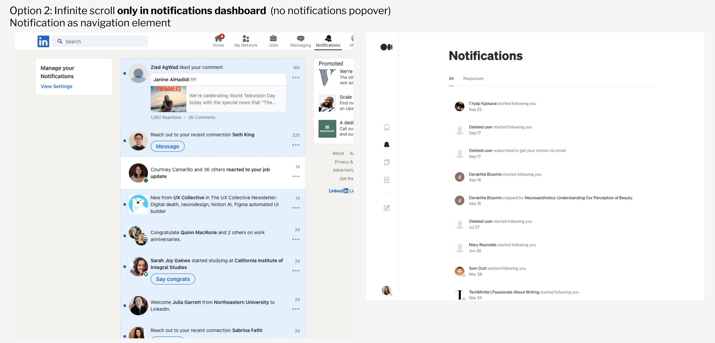The image size is (715, 343).
Task: Open Medium home icon in sidebar
Action: click(387, 127)
